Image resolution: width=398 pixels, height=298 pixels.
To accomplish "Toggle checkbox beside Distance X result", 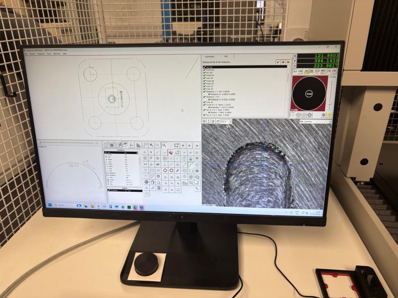I will pyautogui.click(x=208, y=94).
